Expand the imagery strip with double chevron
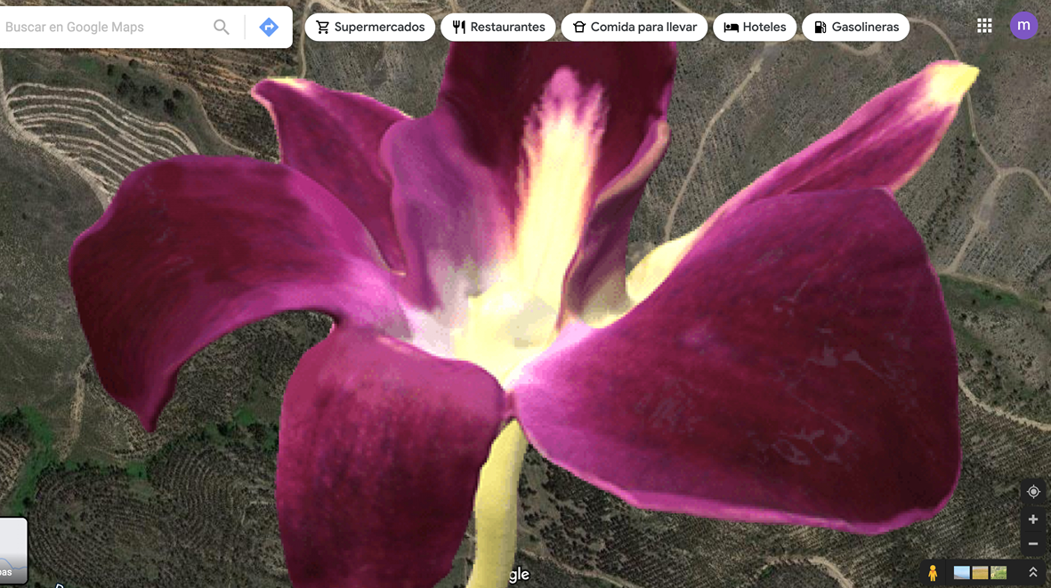 pos(1033,573)
